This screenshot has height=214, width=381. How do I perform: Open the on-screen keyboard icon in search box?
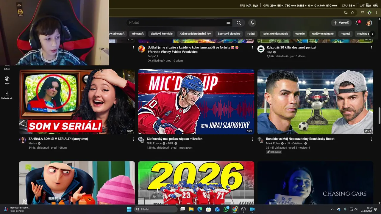[x=228, y=23]
